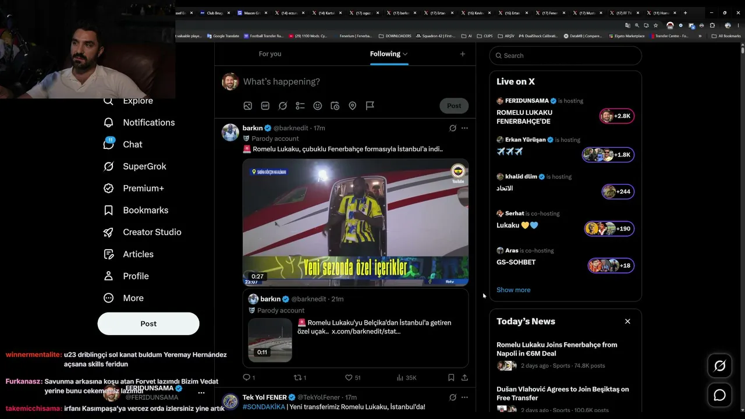
Task: Open Google Translate bookmark
Action: [223, 36]
